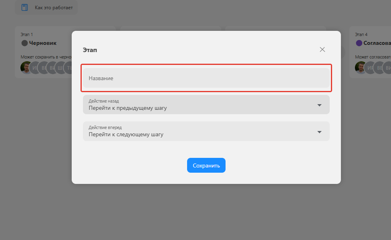
Task: Click the Ш avatar in Этап 1 card
Action: click(60, 67)
